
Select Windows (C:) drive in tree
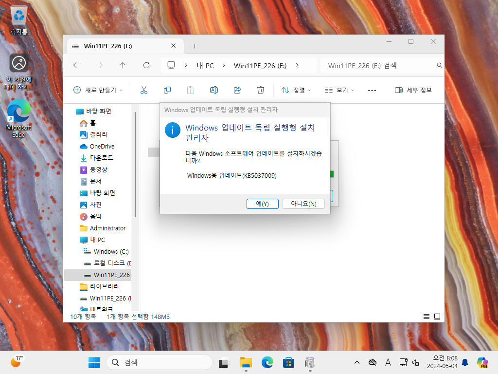pos(107,252)
